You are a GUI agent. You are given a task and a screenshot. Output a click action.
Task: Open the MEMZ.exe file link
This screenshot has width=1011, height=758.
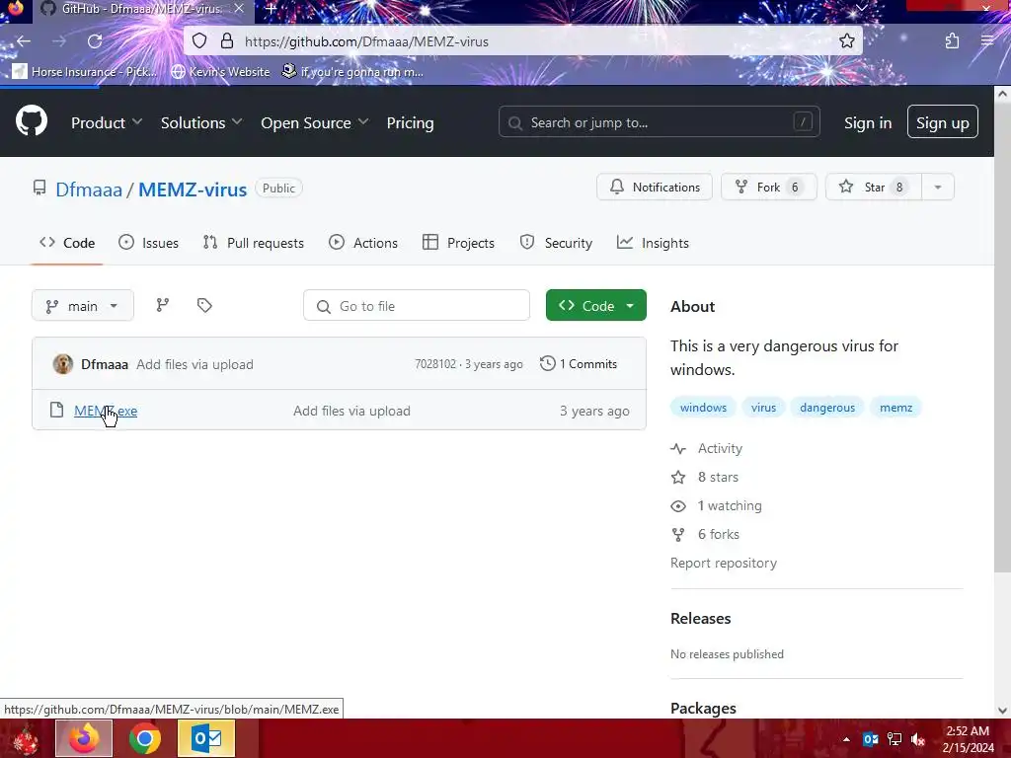tap(105, 411)
